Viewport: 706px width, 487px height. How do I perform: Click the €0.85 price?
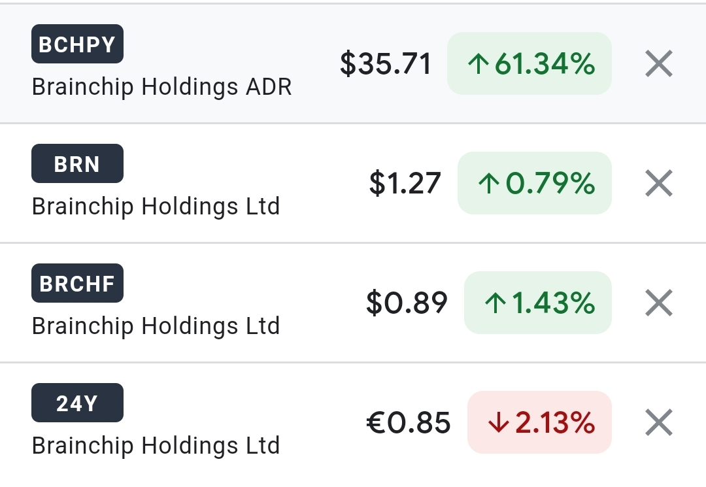(408, 423)
